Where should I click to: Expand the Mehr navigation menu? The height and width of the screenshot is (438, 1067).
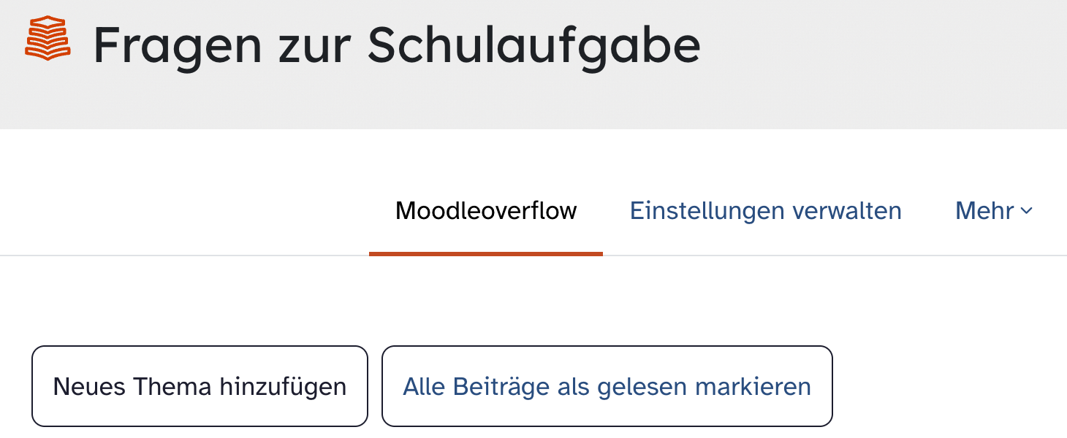(x=994, y=212)
